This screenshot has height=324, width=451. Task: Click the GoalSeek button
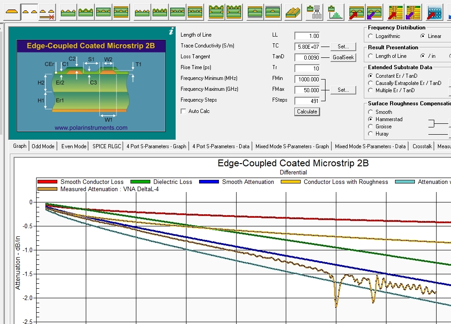343,57
